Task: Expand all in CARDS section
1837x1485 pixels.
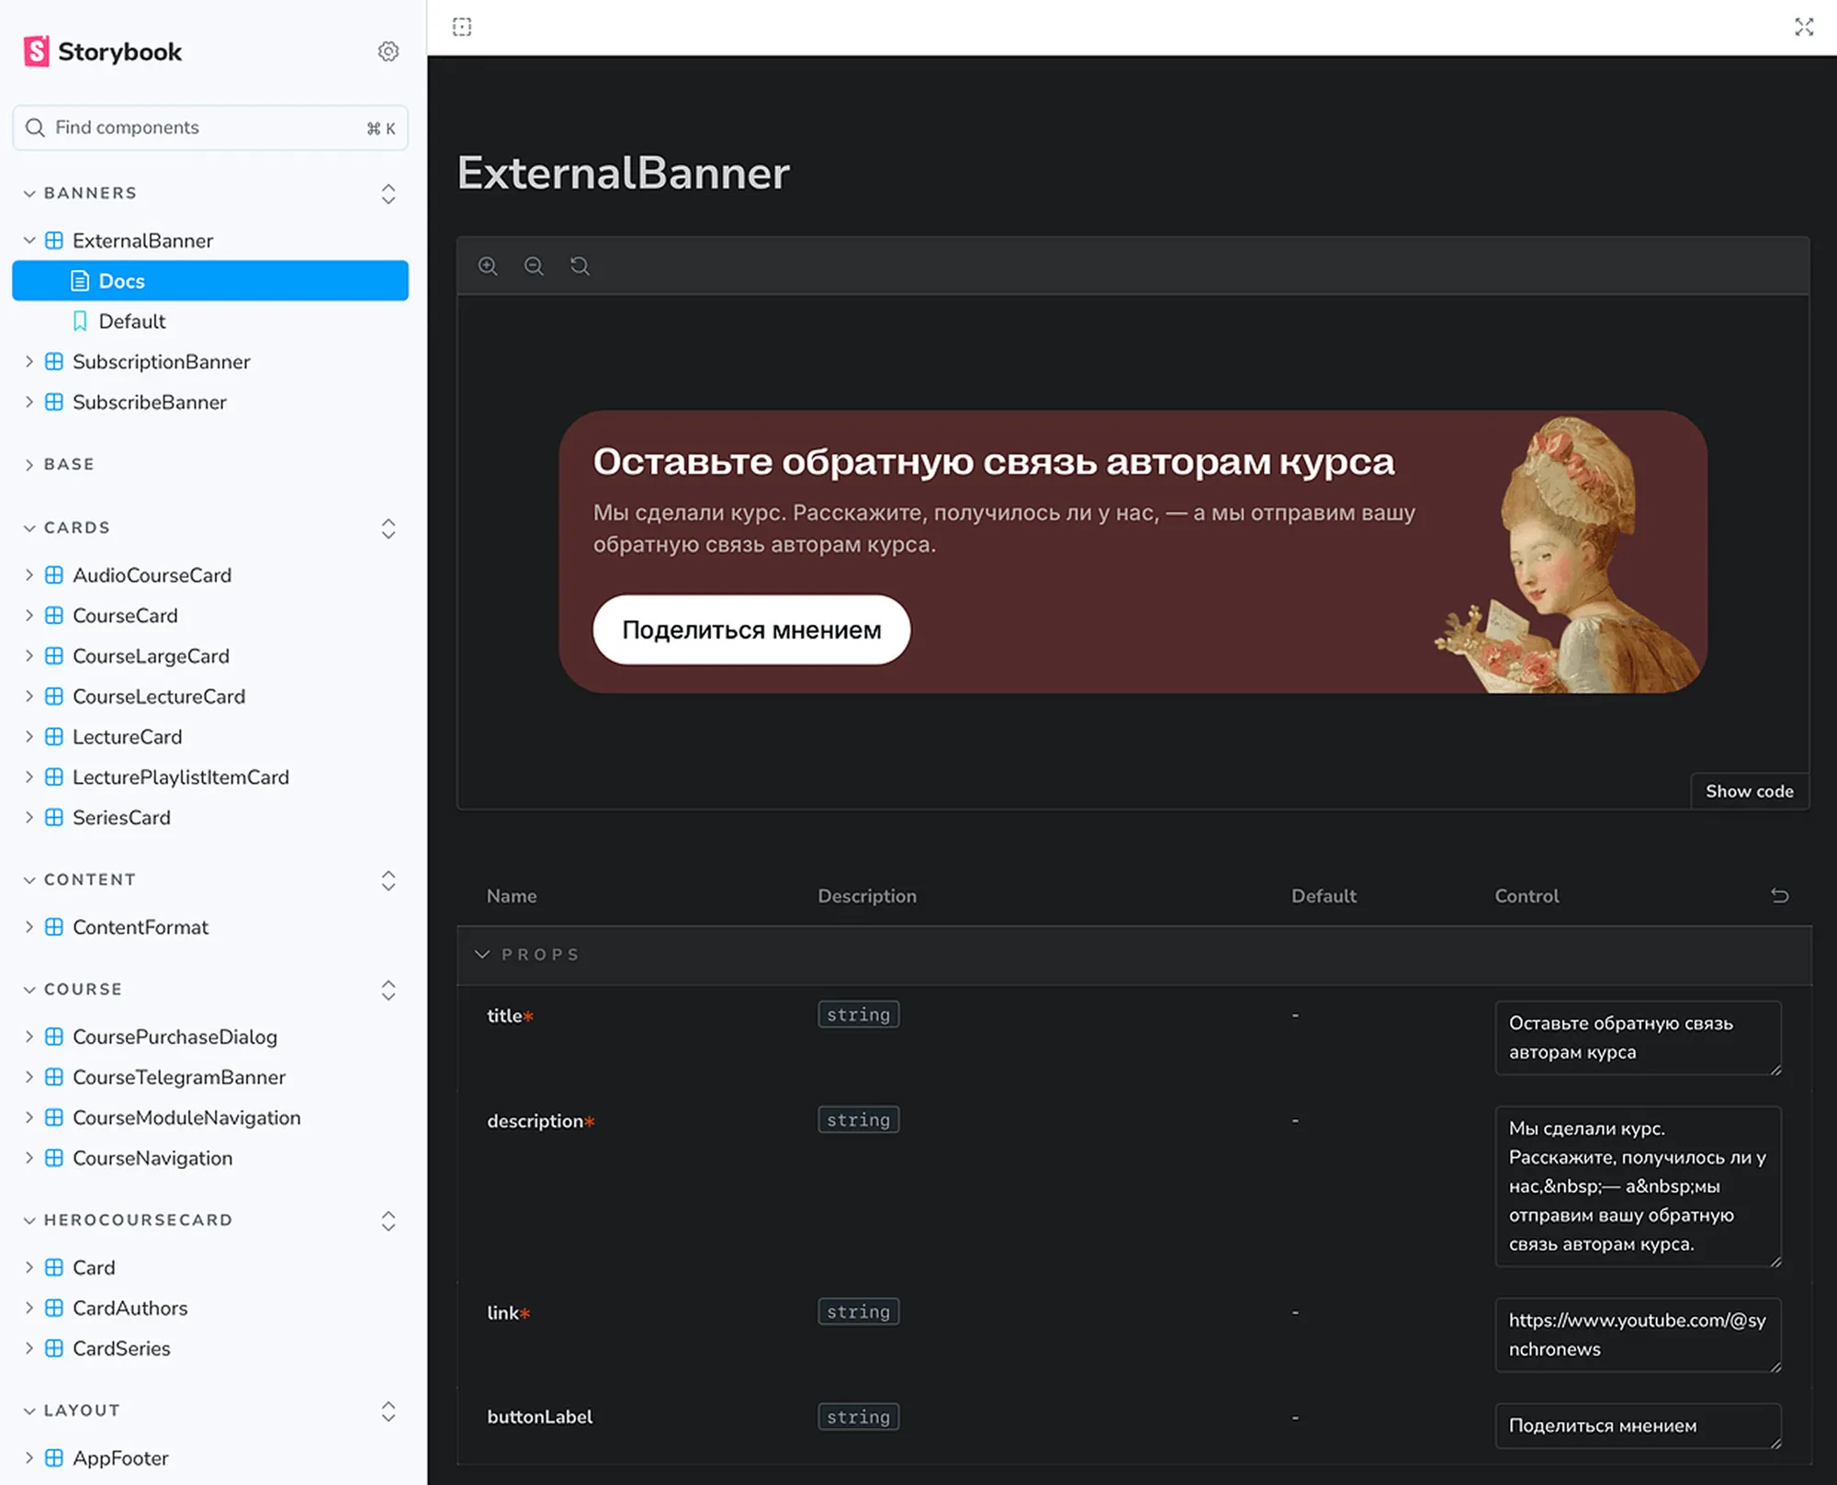Action: pyautogui.click(x=389, y=528)
